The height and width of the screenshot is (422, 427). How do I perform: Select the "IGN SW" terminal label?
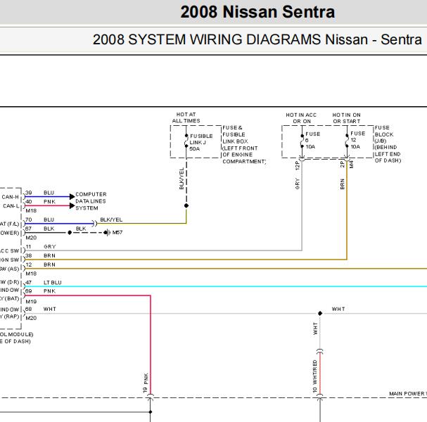[10, 260]
